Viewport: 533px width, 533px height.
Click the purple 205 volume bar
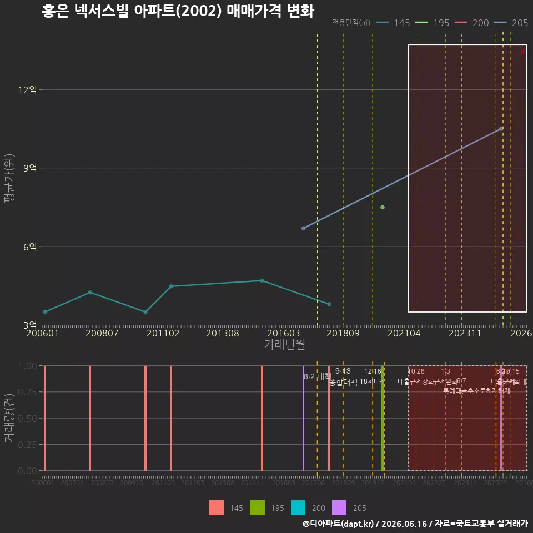[x=304, y=418]
